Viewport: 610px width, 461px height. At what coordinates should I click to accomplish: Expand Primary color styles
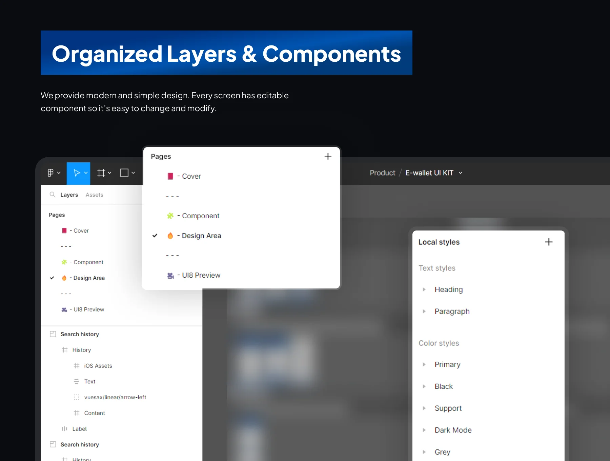(424, 364)
